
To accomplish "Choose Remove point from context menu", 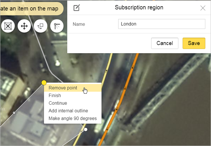I will [x=63, y=88].
